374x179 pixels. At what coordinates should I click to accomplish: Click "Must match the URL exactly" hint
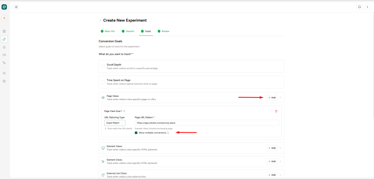[x=120, y=128]
